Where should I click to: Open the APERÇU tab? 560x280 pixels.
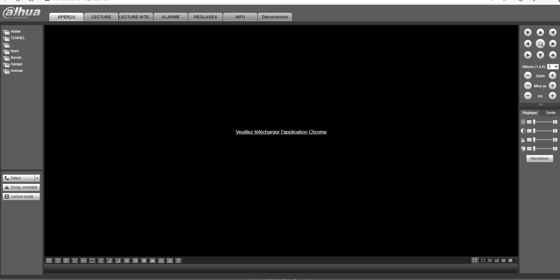66,17
